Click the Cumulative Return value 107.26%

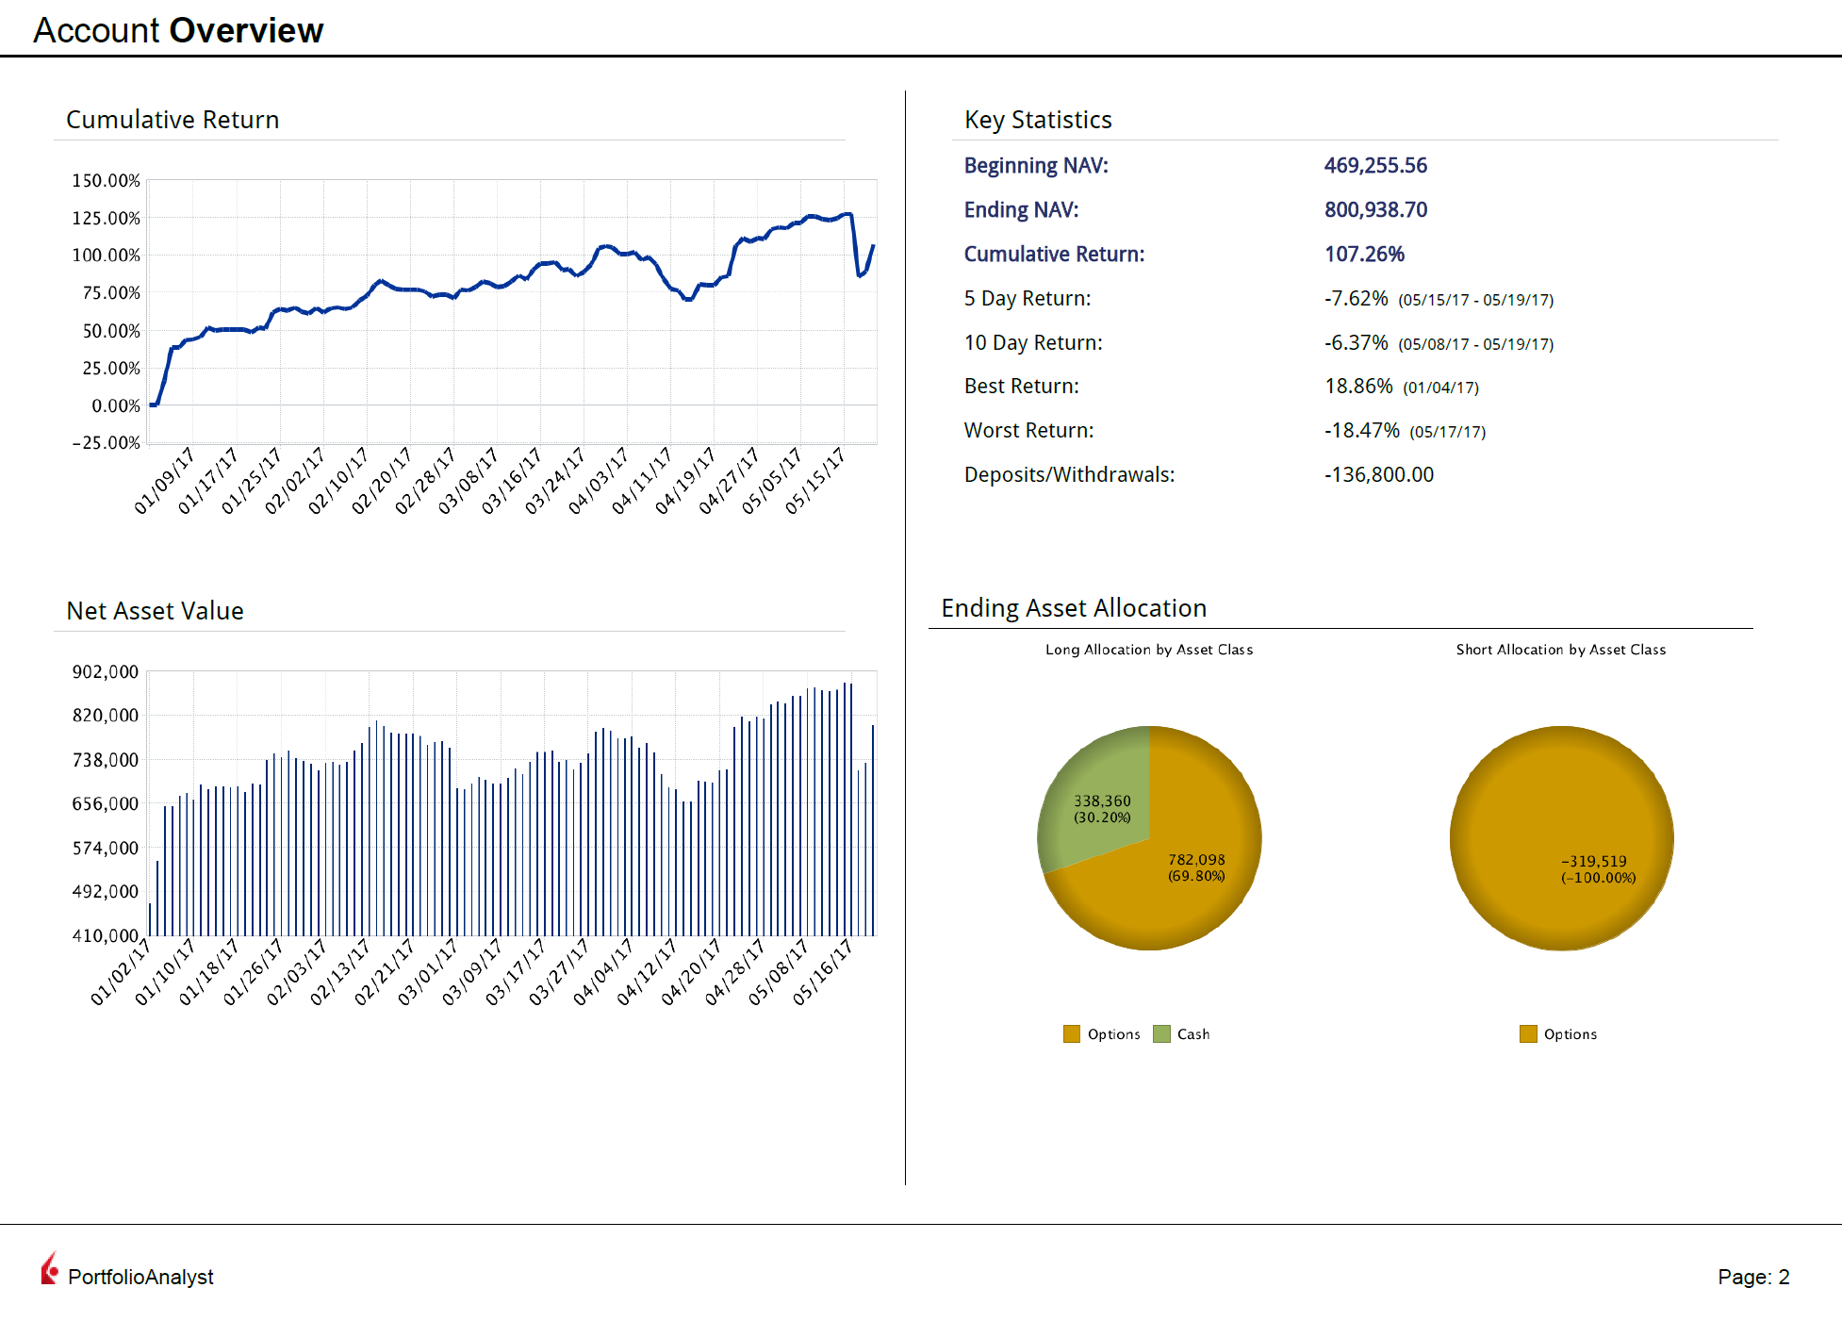pos(1364,254)
